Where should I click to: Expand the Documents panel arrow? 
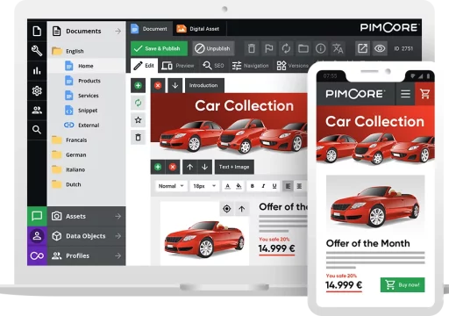click(118, 31)
